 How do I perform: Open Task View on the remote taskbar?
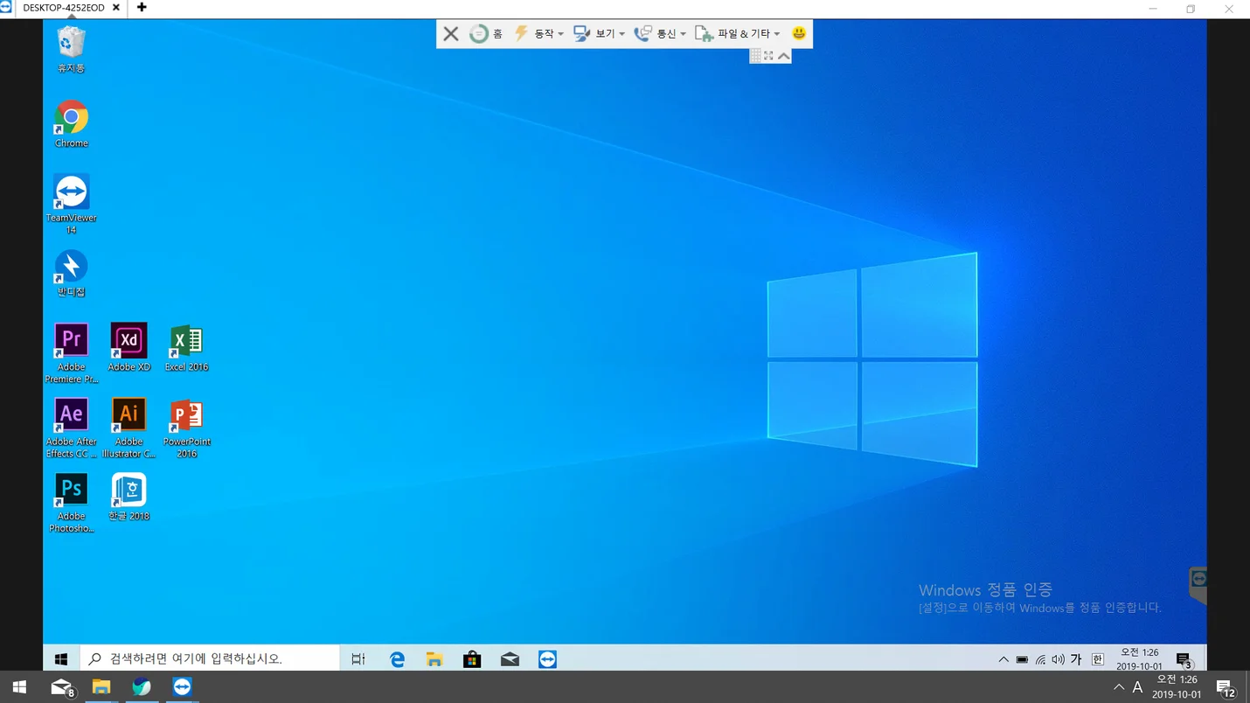pyautogui.click(x=358, y=659)
